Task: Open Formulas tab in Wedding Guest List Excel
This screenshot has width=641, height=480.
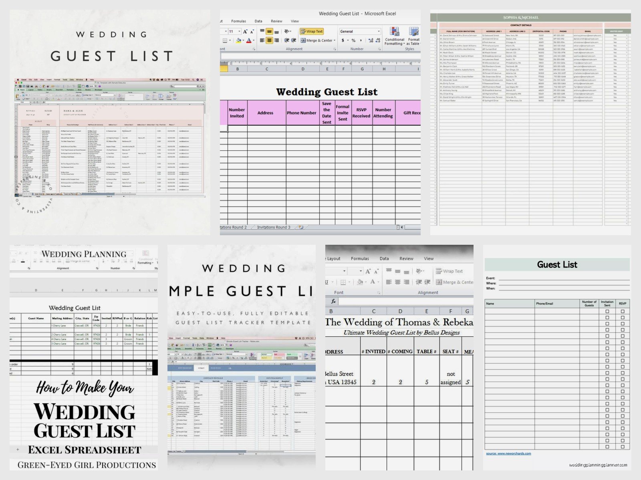Action: (x=238, y=21)
